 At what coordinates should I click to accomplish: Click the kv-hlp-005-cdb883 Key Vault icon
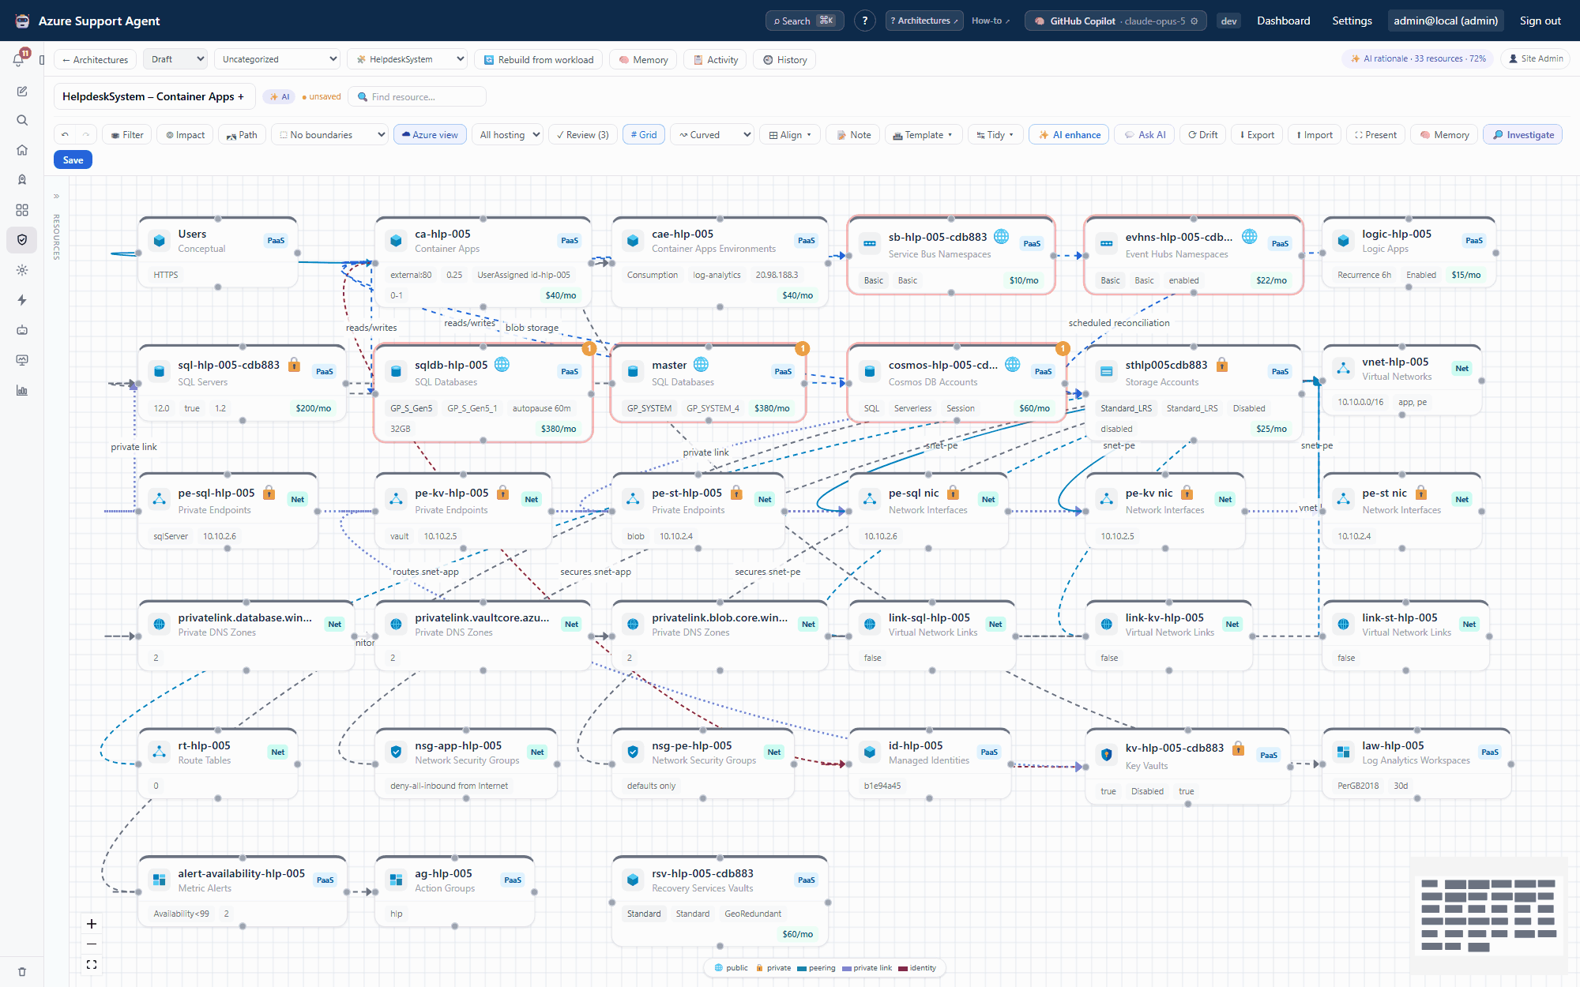1107,755
